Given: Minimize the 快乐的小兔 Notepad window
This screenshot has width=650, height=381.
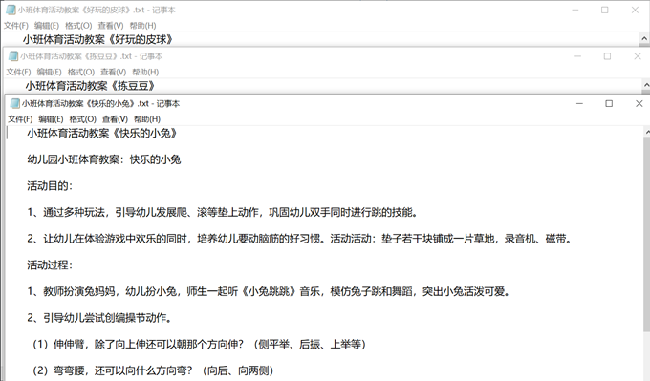Looking at the screenshot, I should [x=579, y=103].
